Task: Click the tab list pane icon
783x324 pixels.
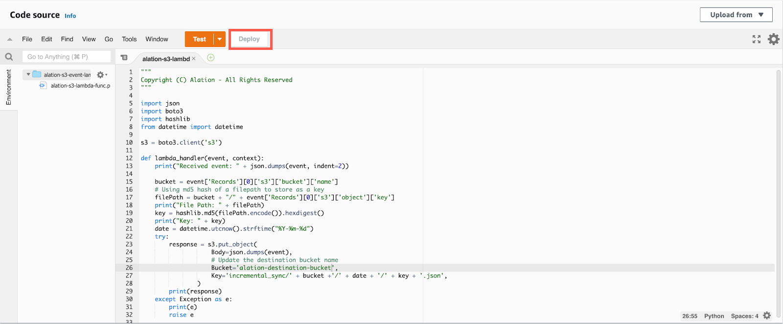Action: coord(124,58)
